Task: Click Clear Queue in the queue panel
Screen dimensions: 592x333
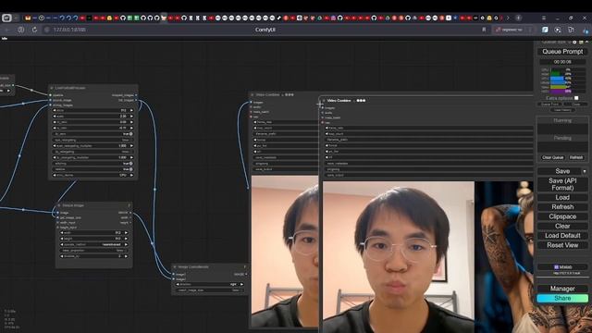Action: pos(552,157)
